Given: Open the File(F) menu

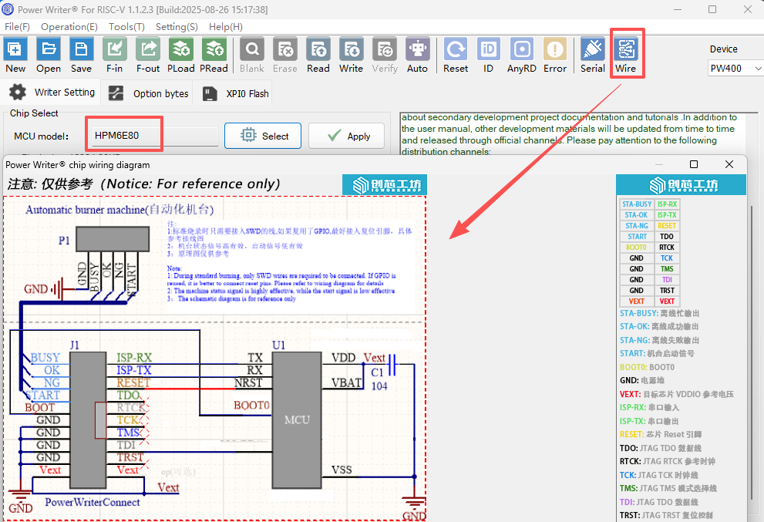Looking at the screenshot, I should [x=17, y=27].
